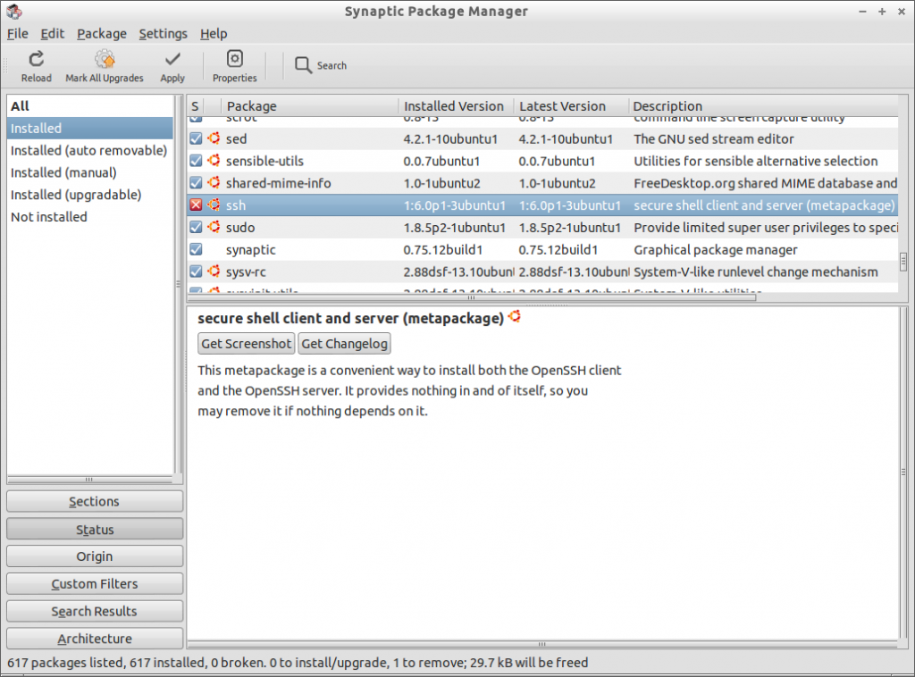This screenshot has height=677, width=915.
Task: Open the Settings menu
Action: 163,34
